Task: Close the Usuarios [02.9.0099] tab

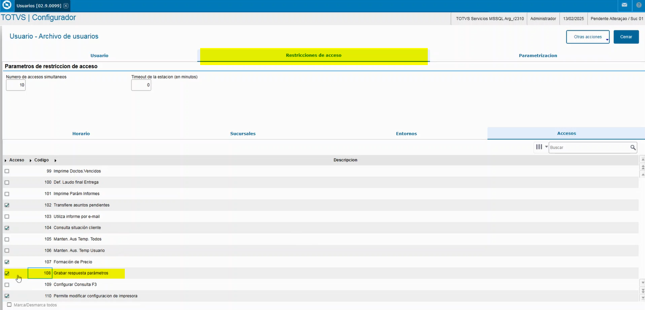Action: 66,6
